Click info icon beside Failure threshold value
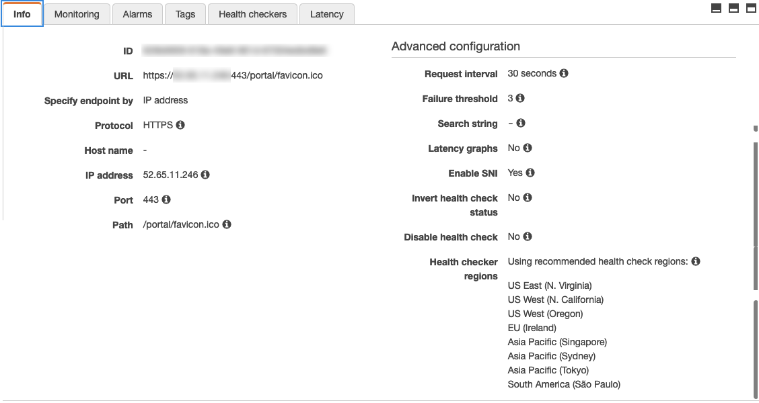Viewport: 759px width, 403px height. [x=520, y=98]
